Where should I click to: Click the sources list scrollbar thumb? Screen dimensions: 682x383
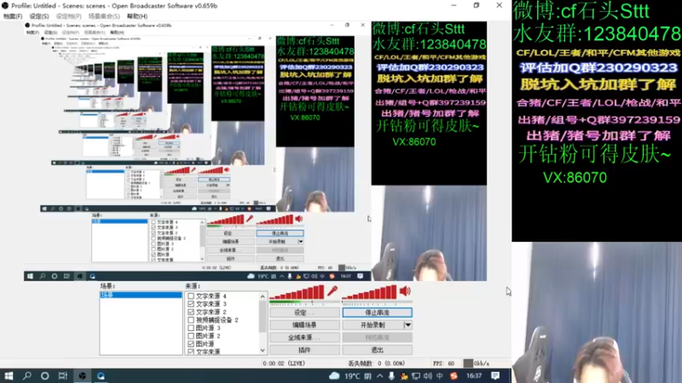tap(263, 316)
